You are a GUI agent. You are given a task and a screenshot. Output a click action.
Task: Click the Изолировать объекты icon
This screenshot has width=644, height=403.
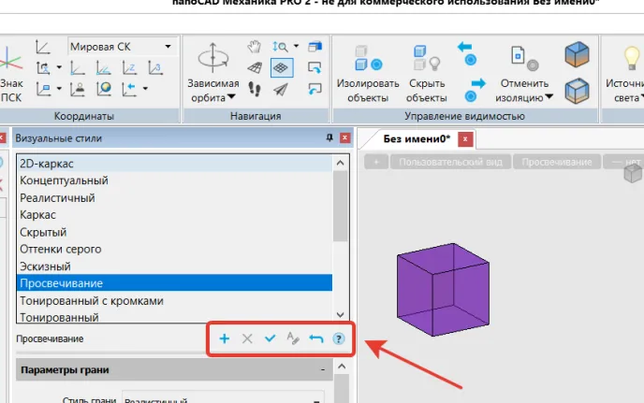coord(360,59)
